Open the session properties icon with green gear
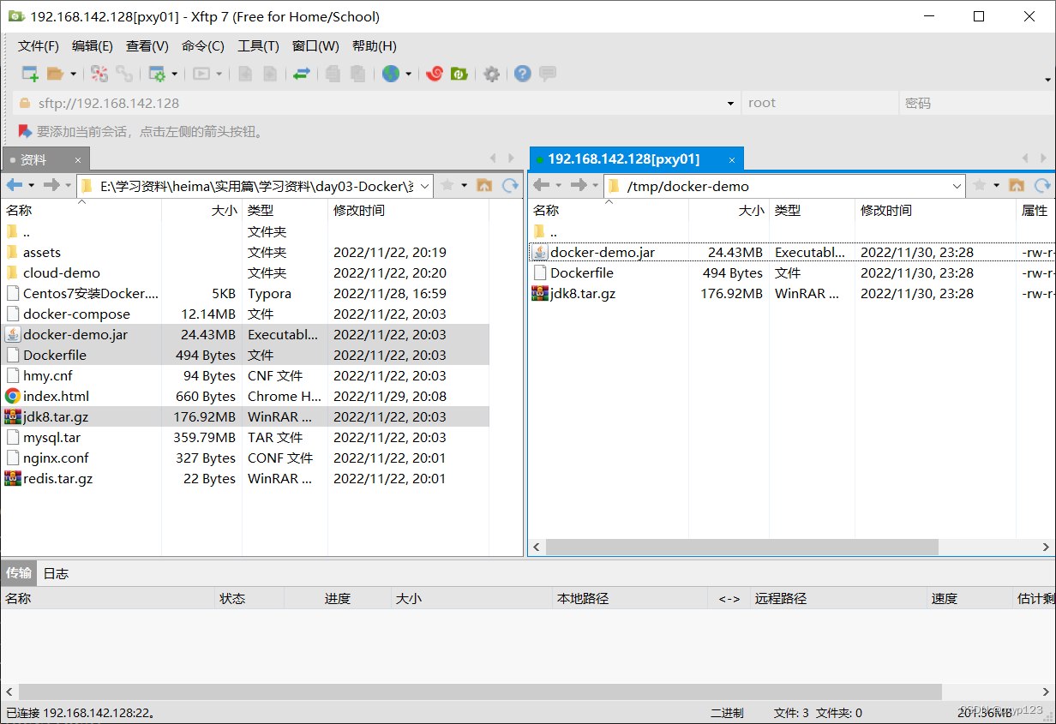Screen dimensions: 1056x724 coord(157,74)
